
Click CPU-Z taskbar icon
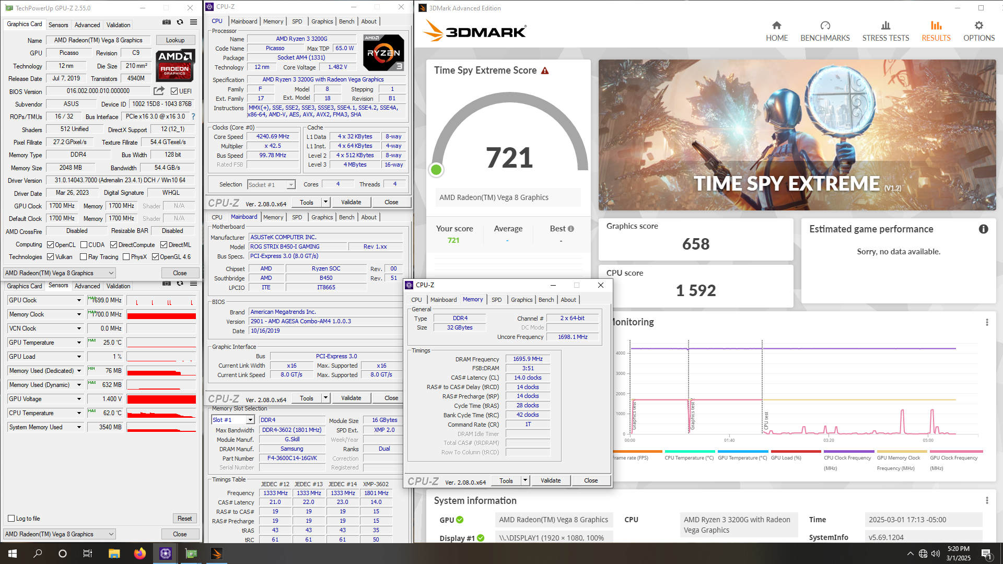coord(166,554)
